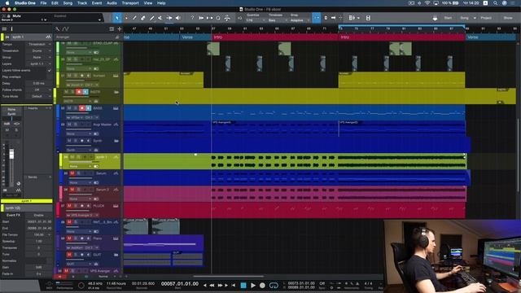The width and height of the screenshot is (521, 293).
Task: Open the Track menu
Action: 82,3
